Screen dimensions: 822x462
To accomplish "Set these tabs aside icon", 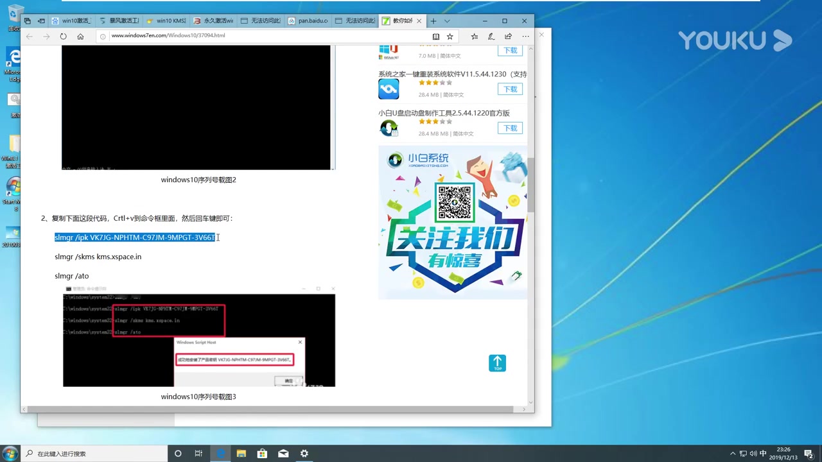I will pos(41,21).
